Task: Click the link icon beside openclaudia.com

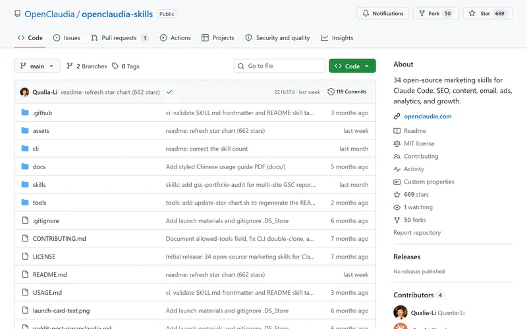Action: [x=397, y=116]
